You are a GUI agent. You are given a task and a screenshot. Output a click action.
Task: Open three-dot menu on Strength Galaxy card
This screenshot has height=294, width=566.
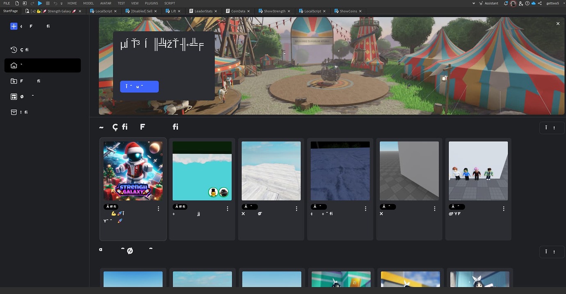[158, 209]
